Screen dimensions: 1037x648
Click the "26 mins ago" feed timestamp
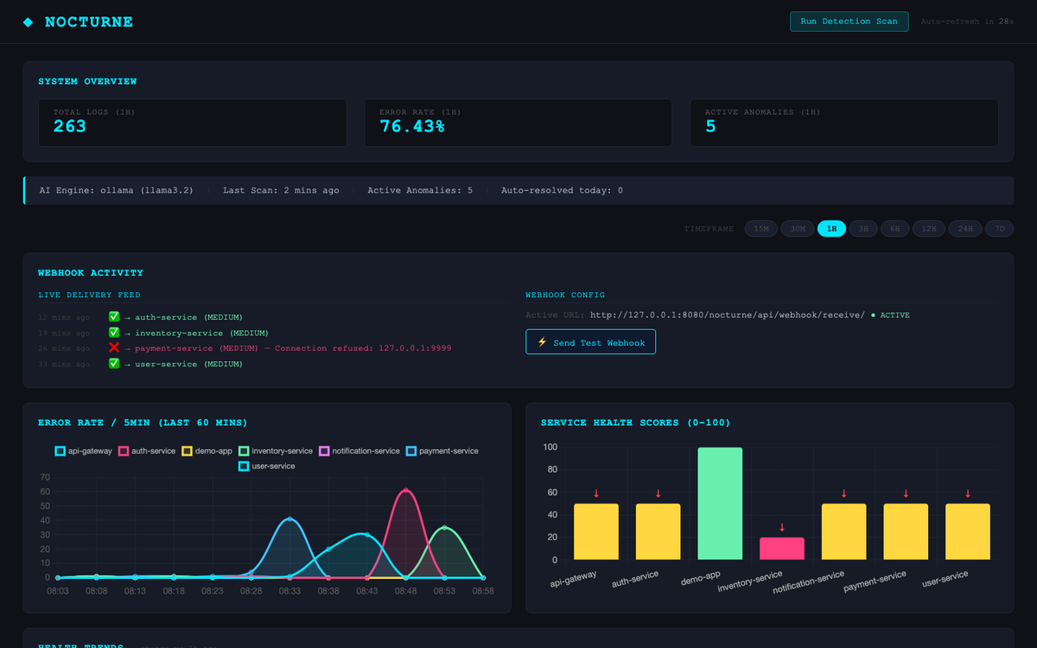(x=64, y=348)
